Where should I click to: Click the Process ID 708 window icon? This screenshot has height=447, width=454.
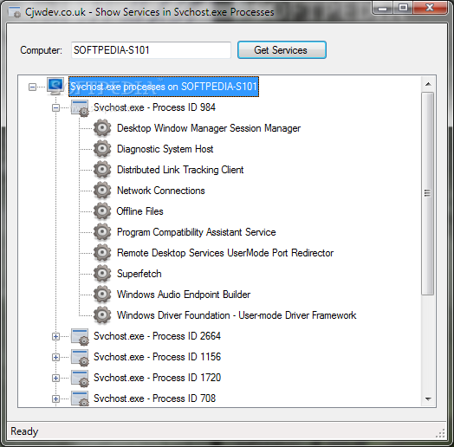[x=80, y=398]
